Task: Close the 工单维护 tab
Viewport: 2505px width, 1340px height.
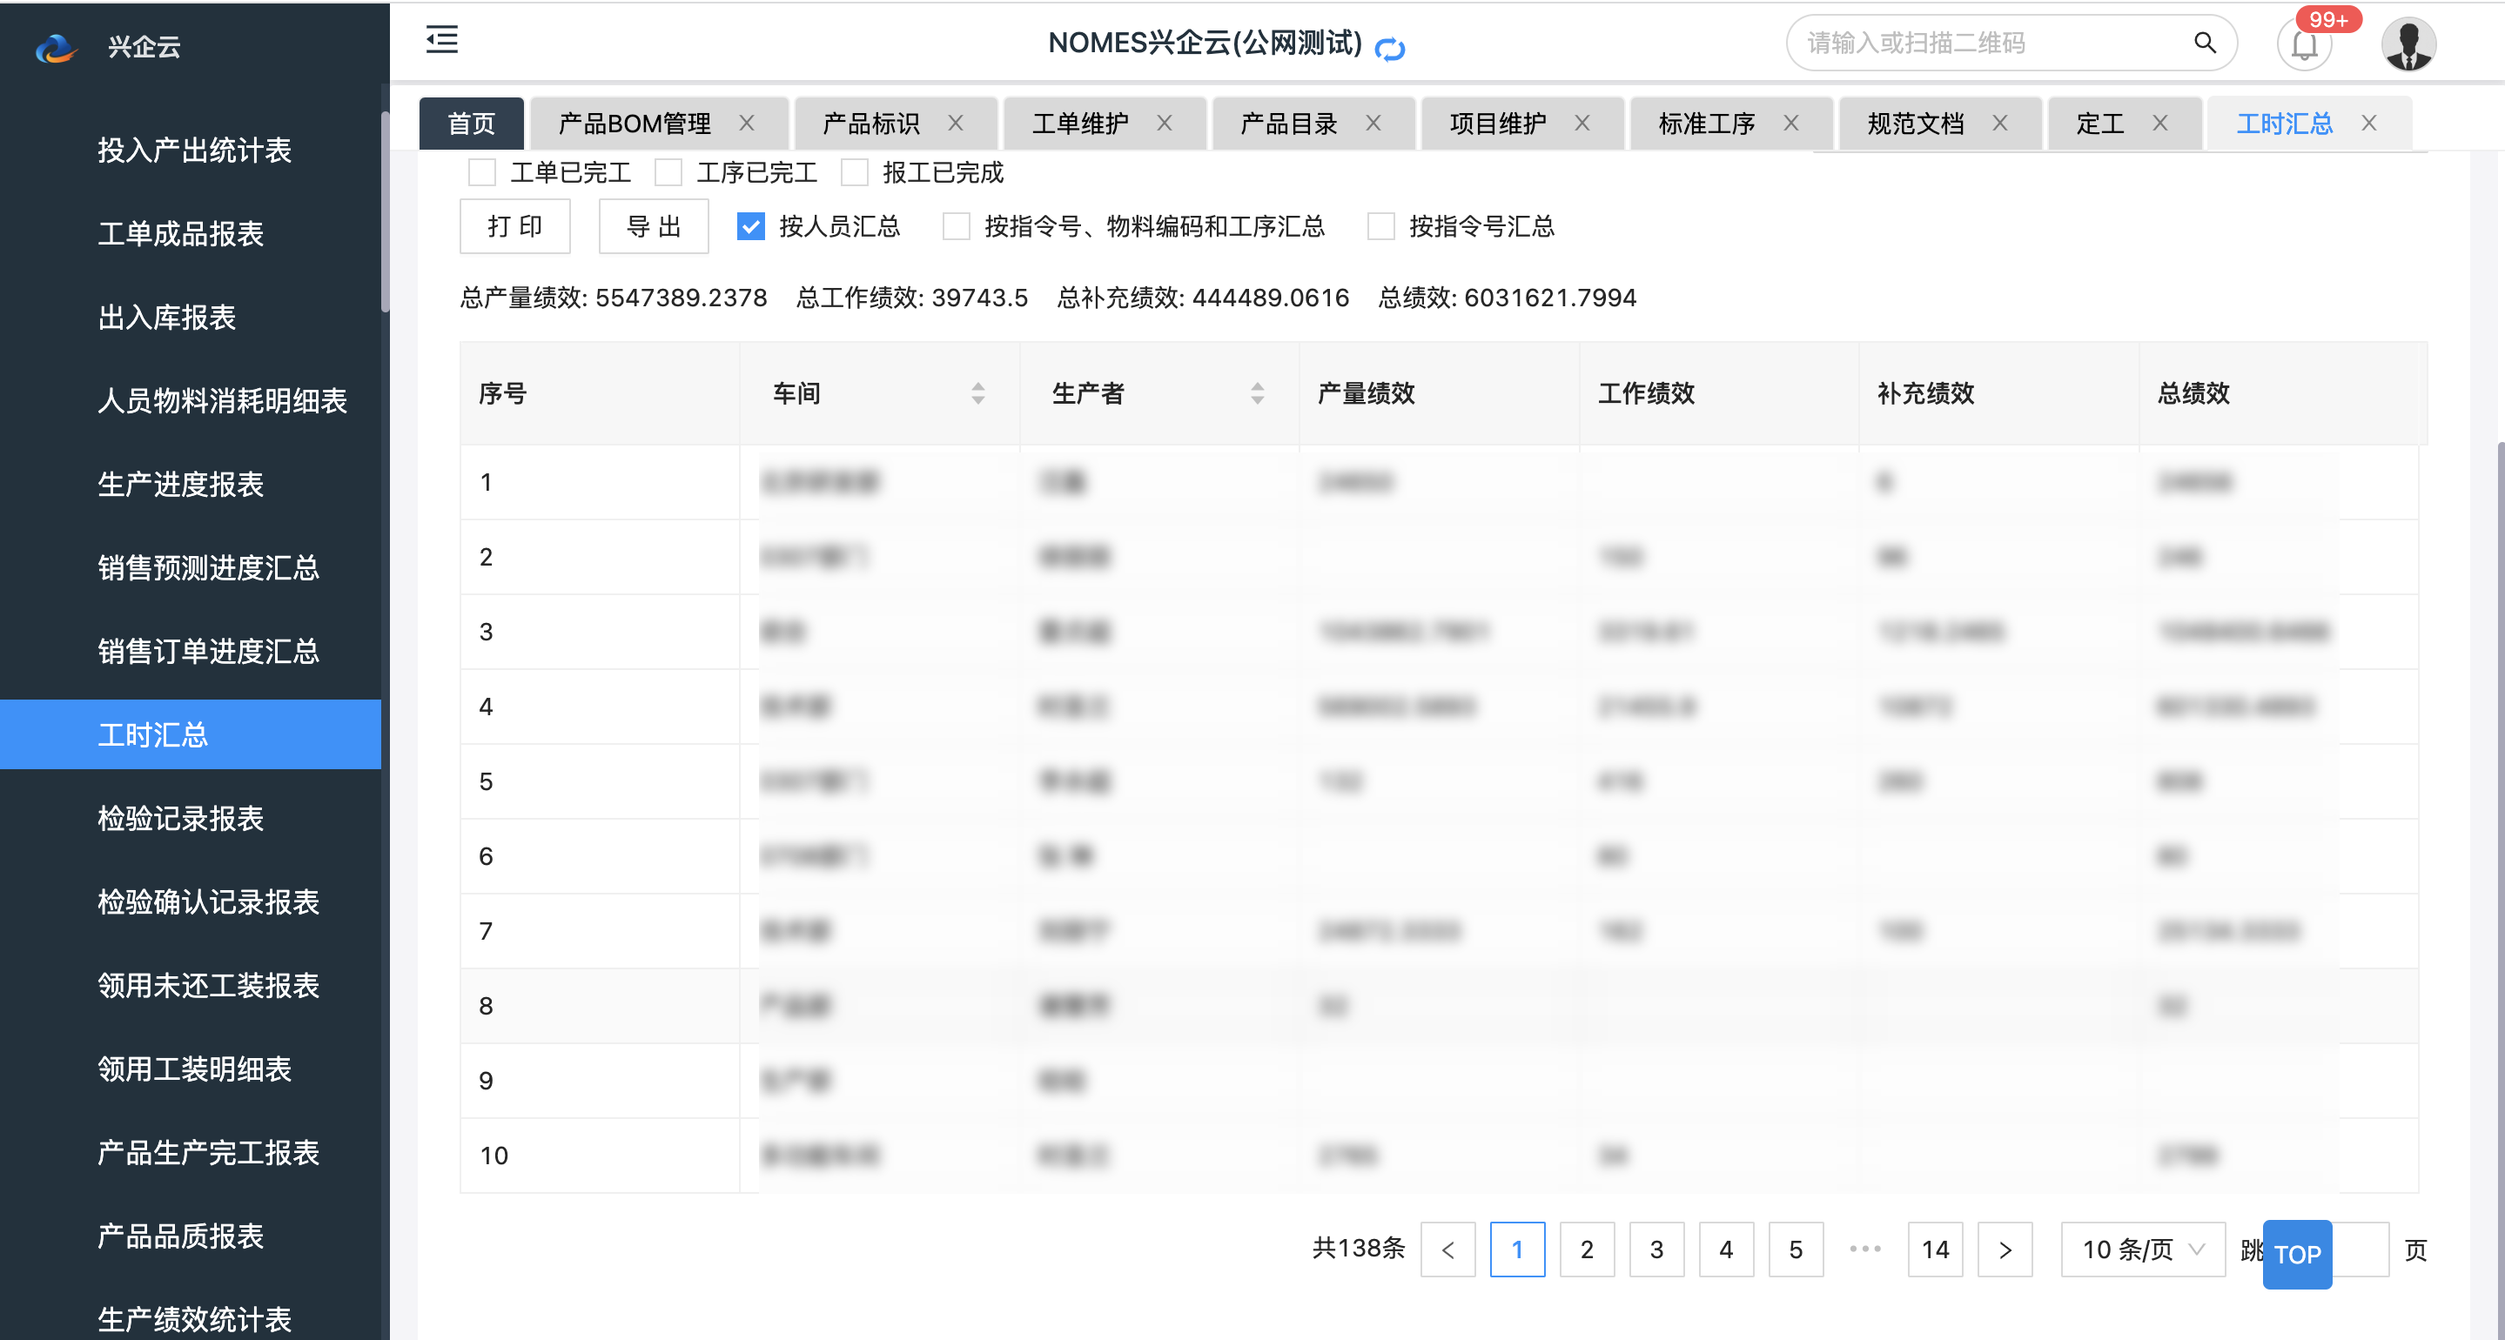Action: [x=1164, y=123]
